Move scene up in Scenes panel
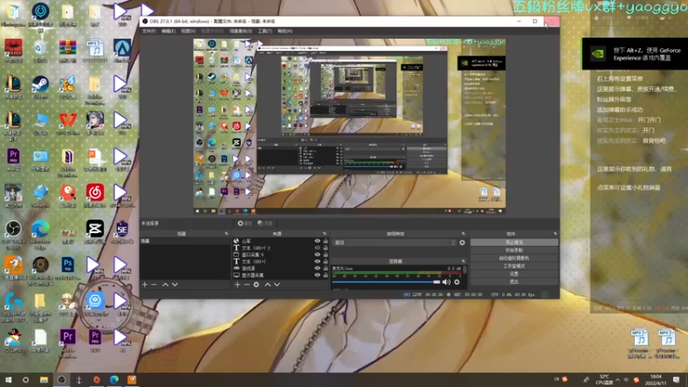The image size is (688, 387). [x=165, y=285]
